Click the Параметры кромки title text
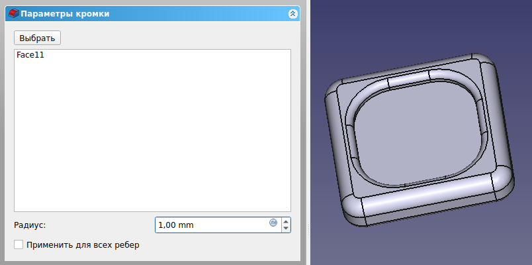532x265 pixels. click(x=65, y=14)
